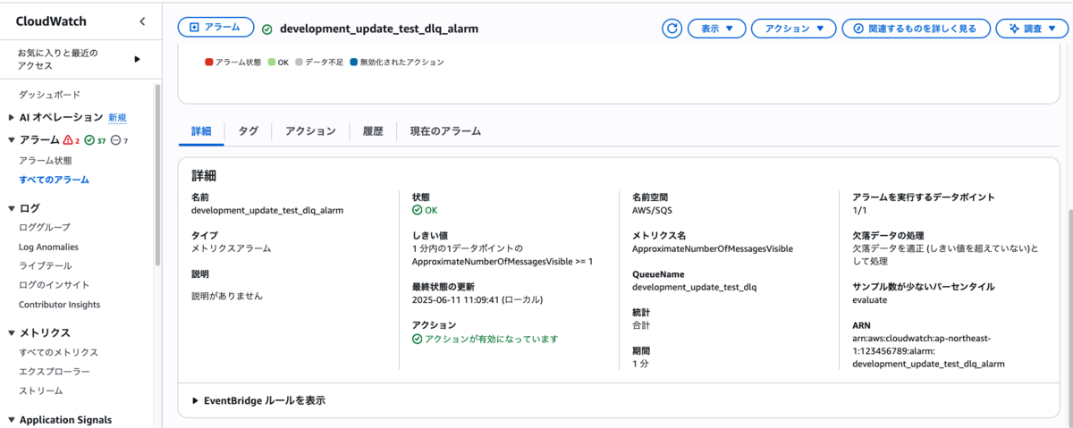Open すべてのメトリクス in the sidebar
Image resolution: width=1073 pixels, height=428 pixels.
(59, 353)
